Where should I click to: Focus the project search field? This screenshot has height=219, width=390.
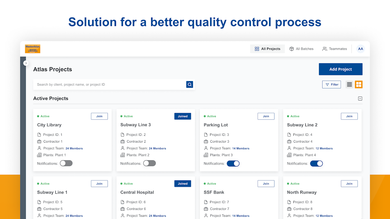(x=109, y=84)
